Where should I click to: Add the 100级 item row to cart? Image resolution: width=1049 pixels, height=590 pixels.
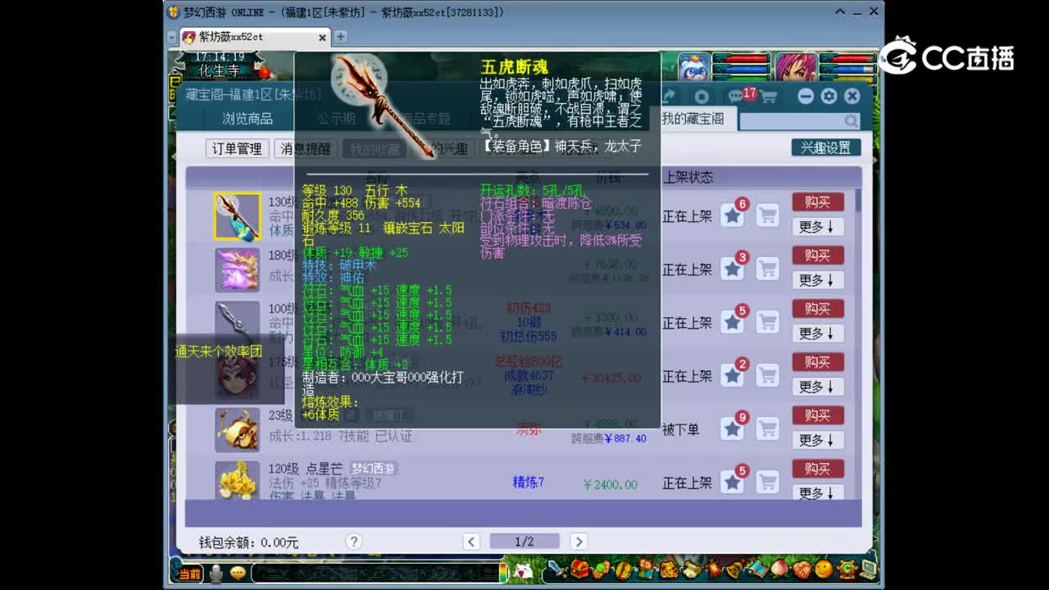(767, 322)
